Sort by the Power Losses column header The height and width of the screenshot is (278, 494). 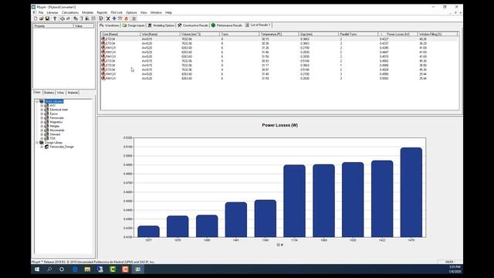pyautogui.click(x=398, y=34)
